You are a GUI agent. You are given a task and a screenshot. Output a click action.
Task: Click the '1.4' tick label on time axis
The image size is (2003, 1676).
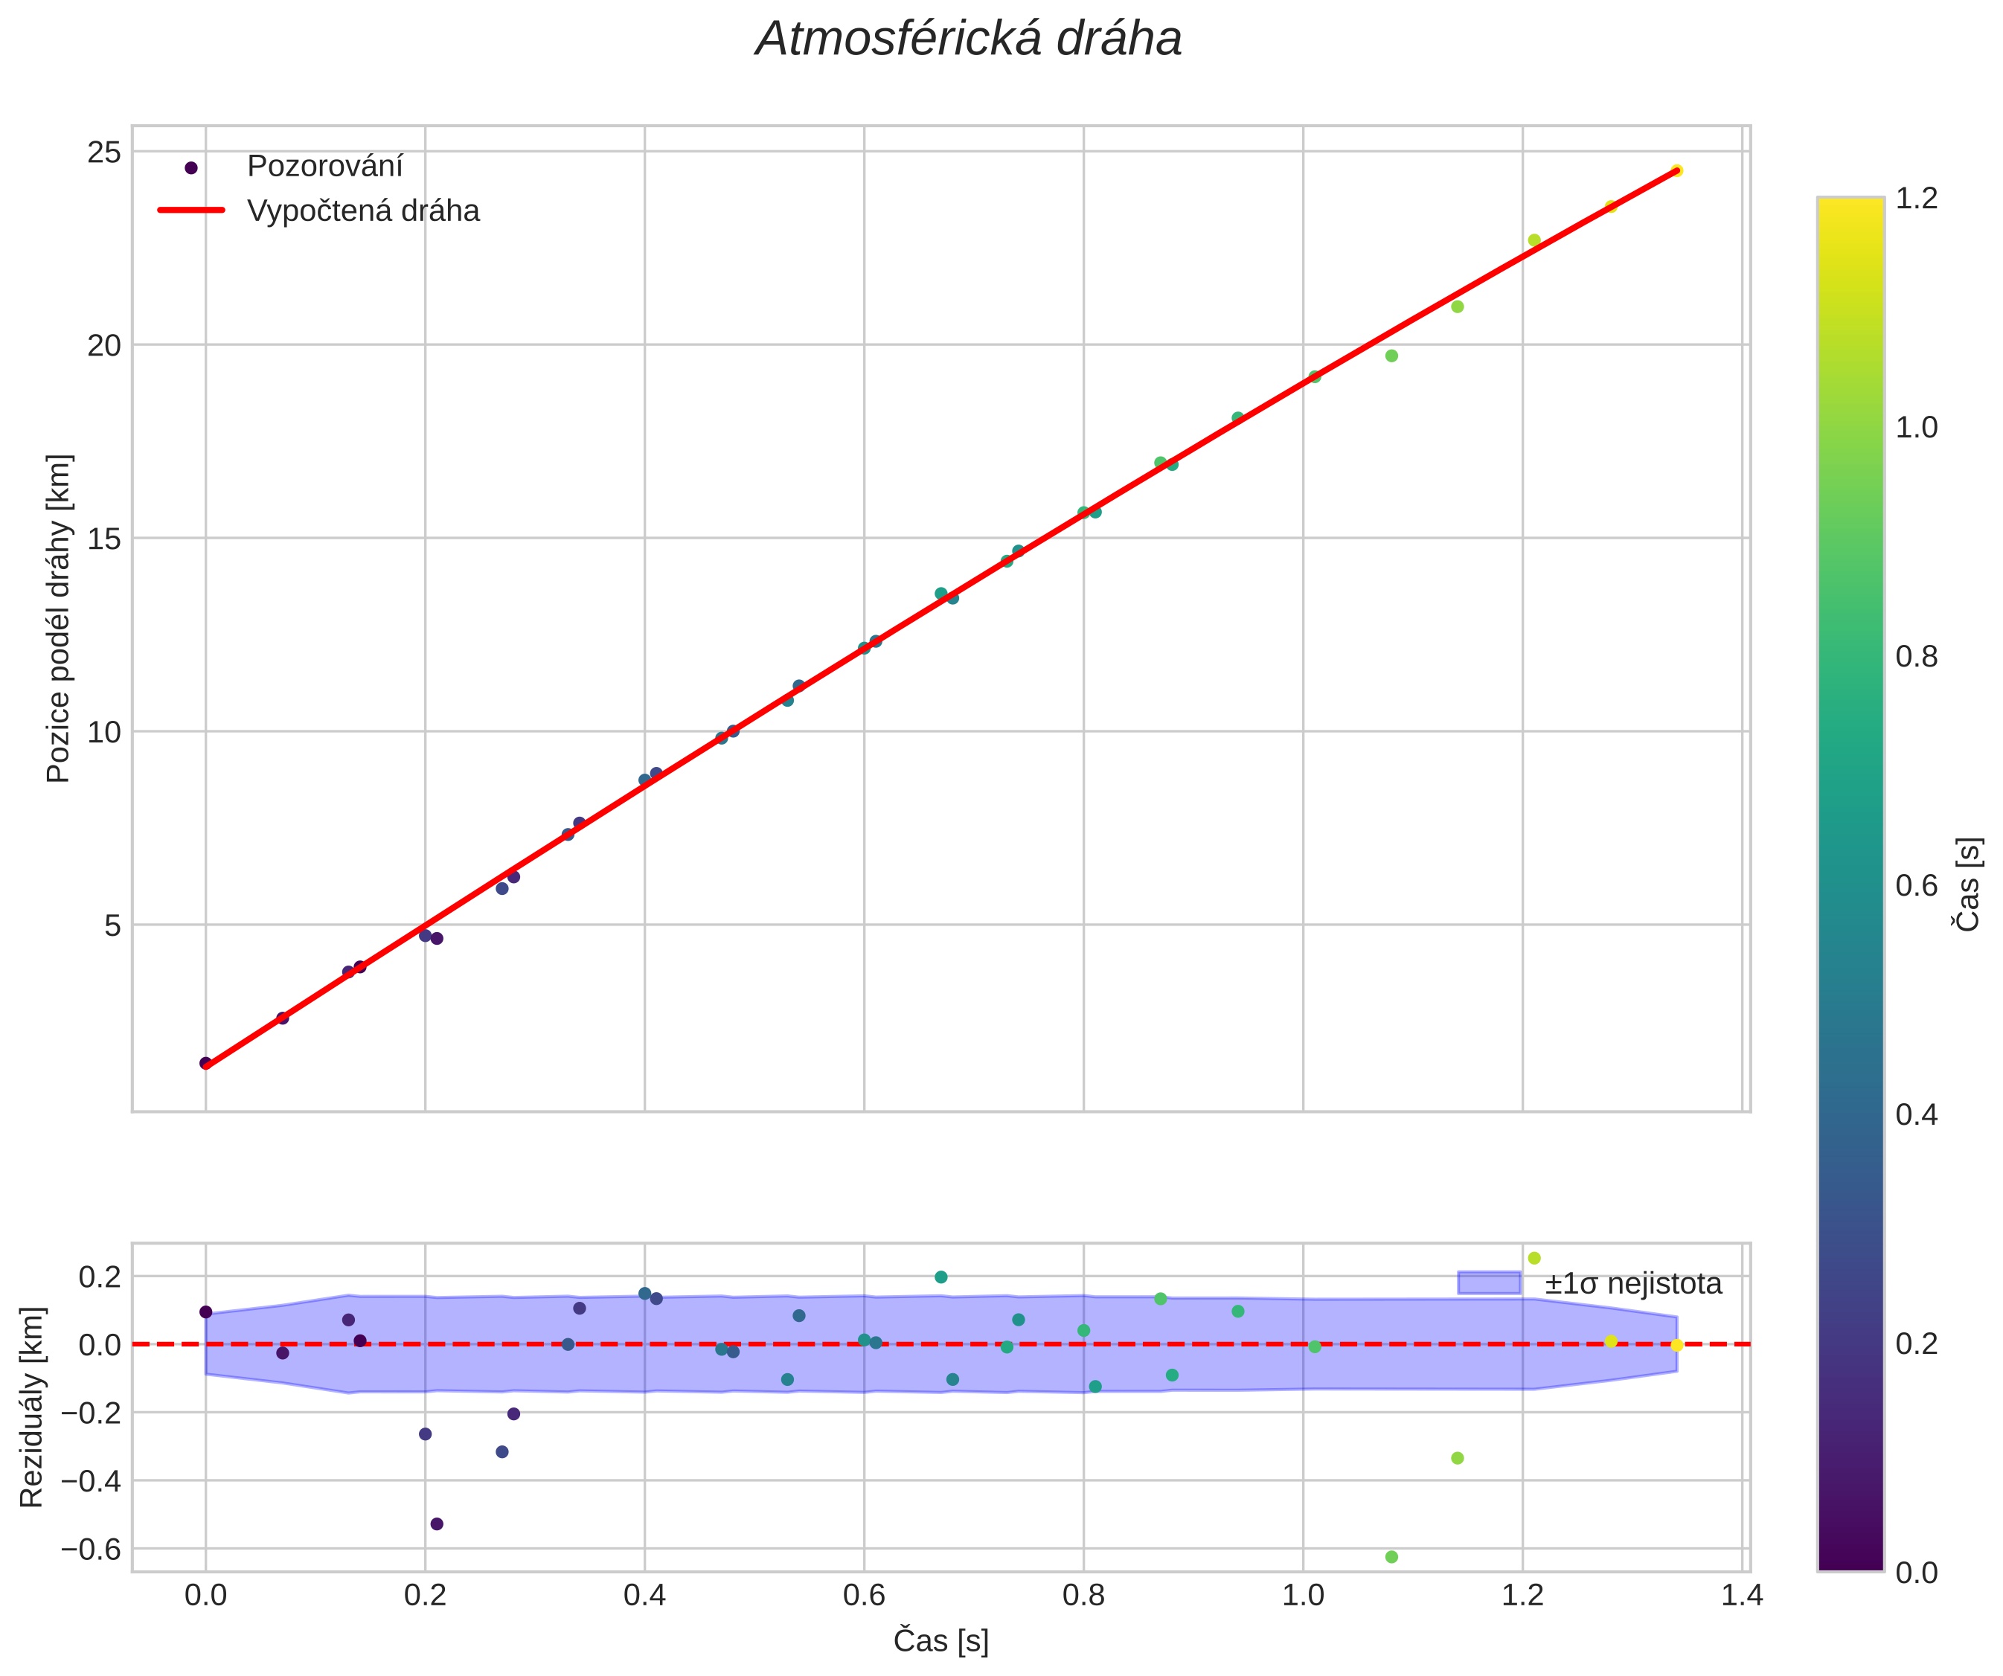click(x=1742, y=1596)
